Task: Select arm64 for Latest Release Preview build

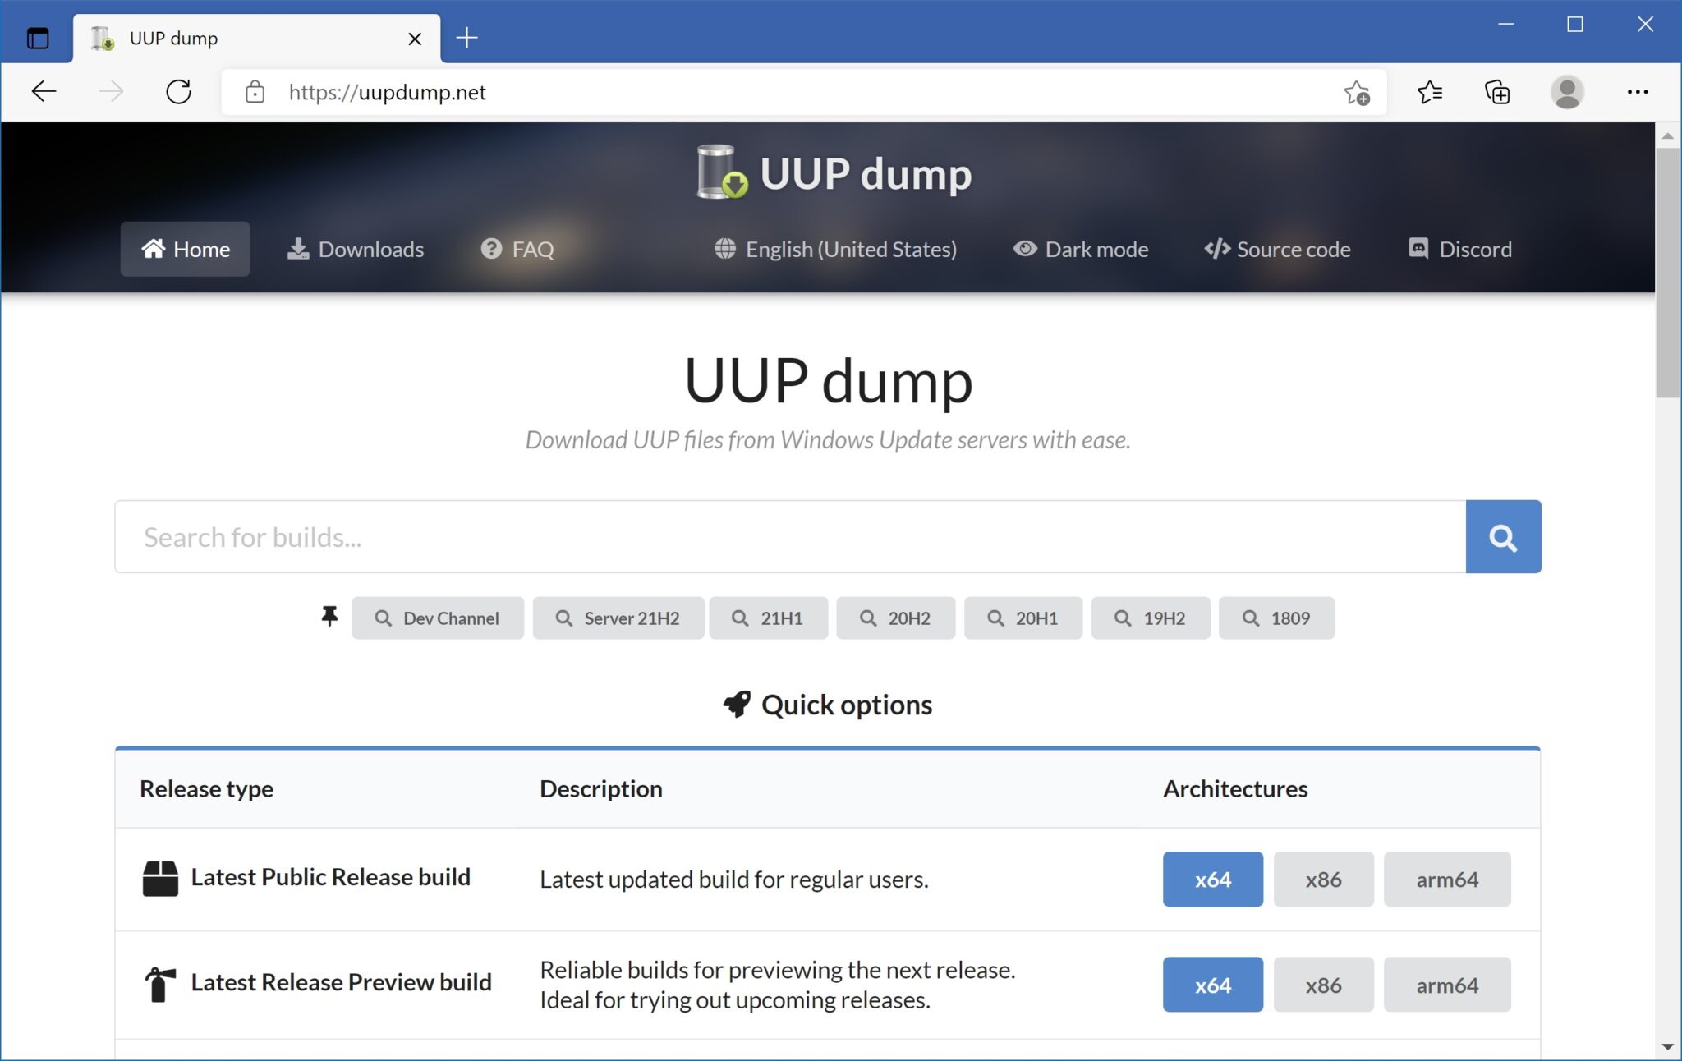Action: pos(1447,985)
